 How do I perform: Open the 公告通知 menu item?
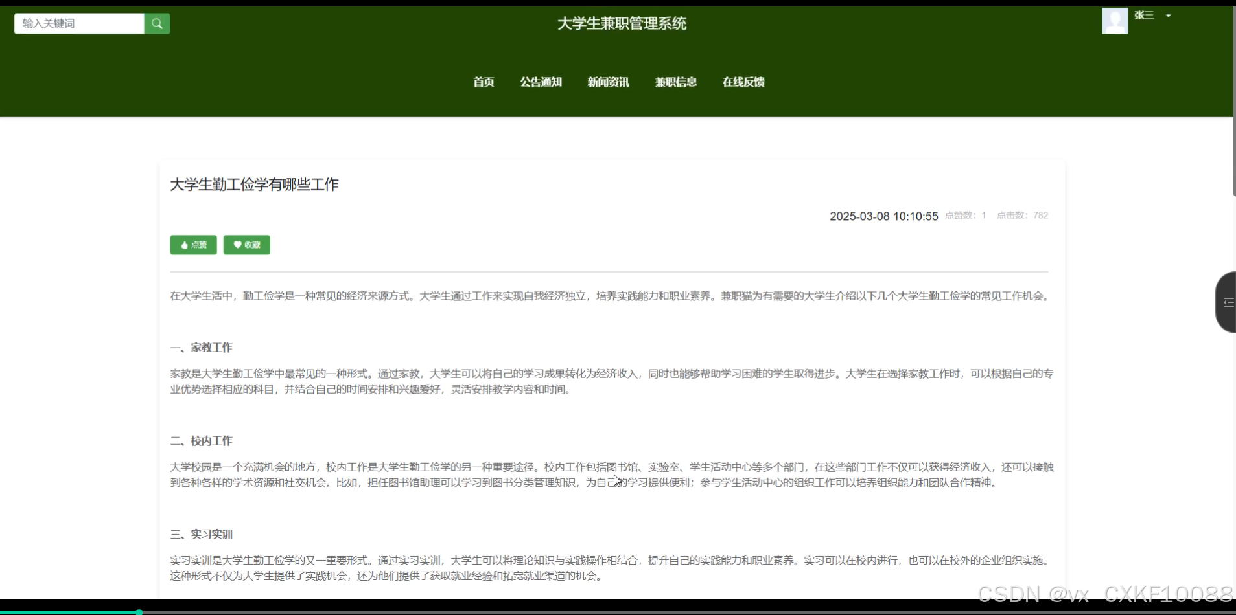541,82
